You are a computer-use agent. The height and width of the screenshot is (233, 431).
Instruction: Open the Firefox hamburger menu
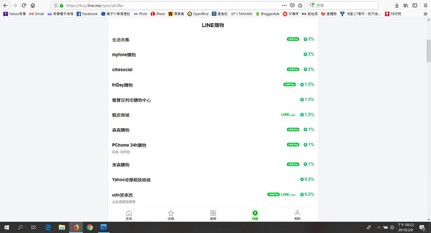point(425,5)
